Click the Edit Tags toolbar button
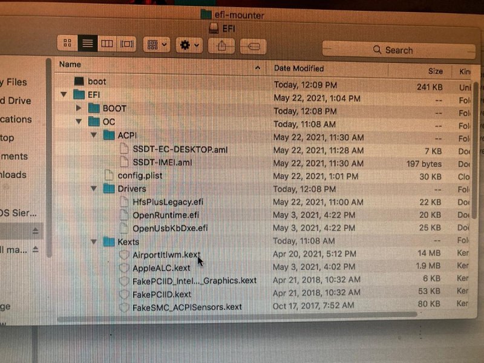 (253, 47)
